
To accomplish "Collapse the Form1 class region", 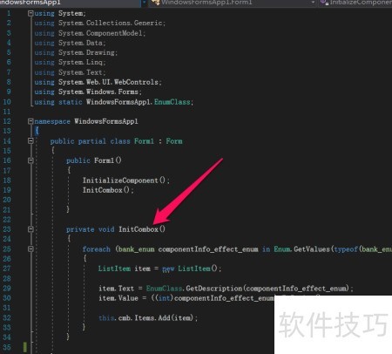I will click(x=30, y=141).
